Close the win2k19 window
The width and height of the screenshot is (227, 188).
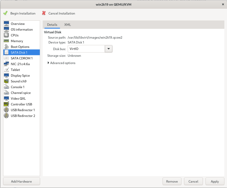click(x=222, y=5)
